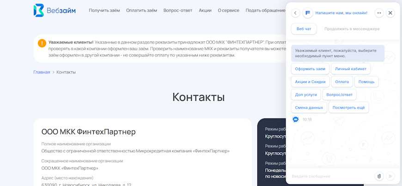The image size is (402, 186).
Task: Open the chat two-dots options menu
Action: [x=379, y=13]
